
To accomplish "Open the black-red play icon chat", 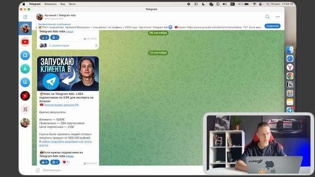I will click(x=25, y=96).
